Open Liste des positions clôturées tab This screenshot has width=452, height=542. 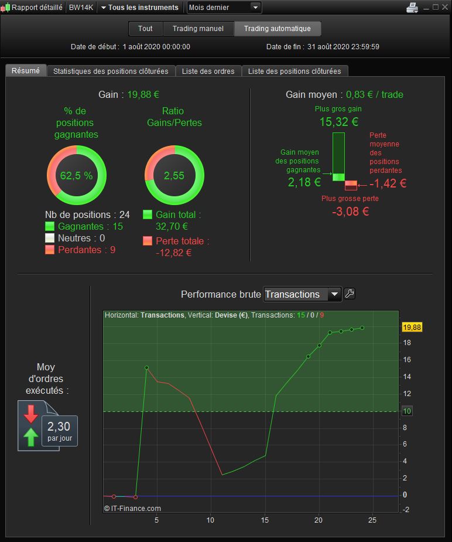(295, 71)
